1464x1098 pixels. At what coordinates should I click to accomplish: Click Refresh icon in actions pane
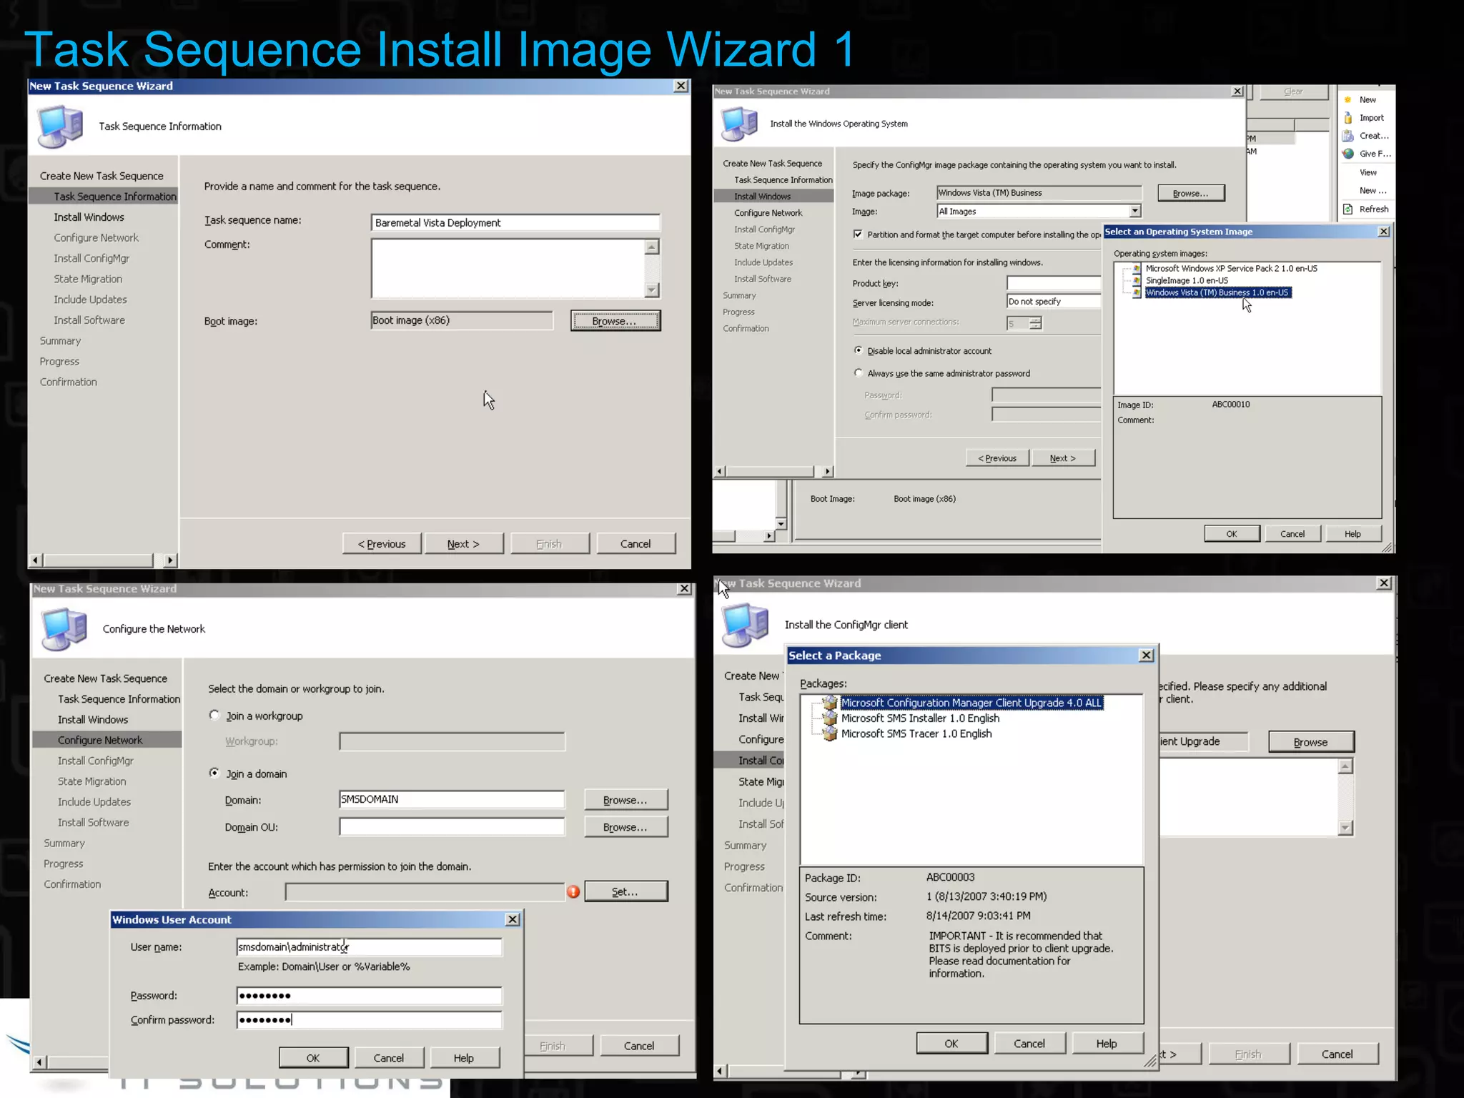click(x=1347, y=209)
